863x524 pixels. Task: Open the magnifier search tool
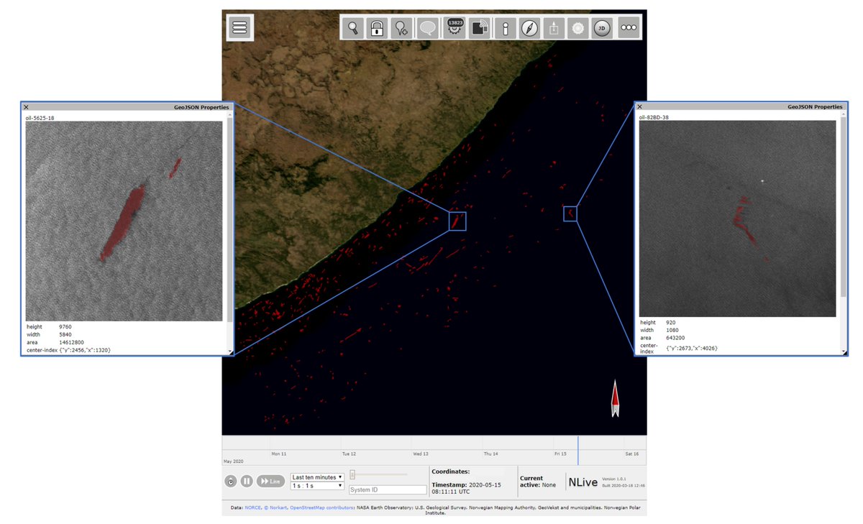click(x=354, y=27)
